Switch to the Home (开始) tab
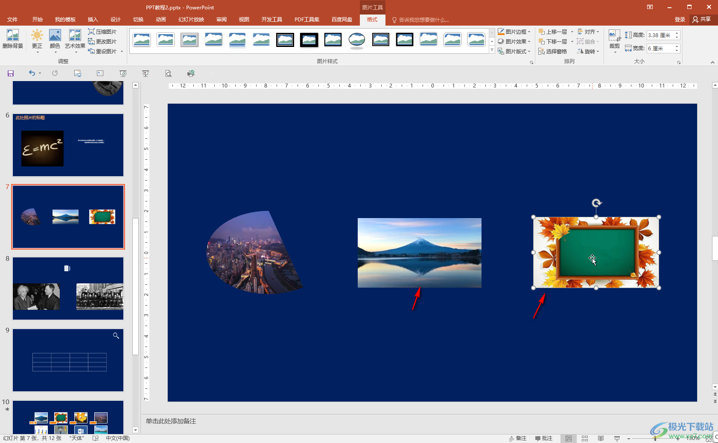This screenshot has width=718, height=443. 38,20
